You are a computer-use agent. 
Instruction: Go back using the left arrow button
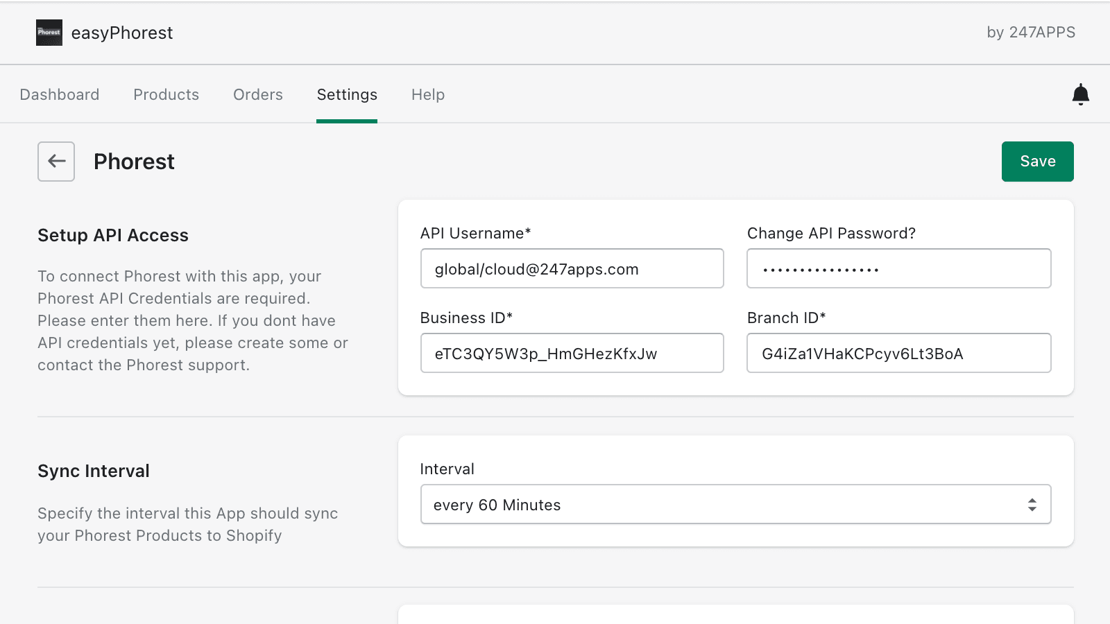point(56,162)
